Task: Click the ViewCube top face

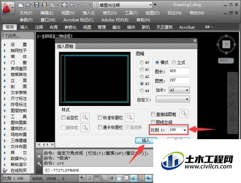Action: tap(227, 44)
